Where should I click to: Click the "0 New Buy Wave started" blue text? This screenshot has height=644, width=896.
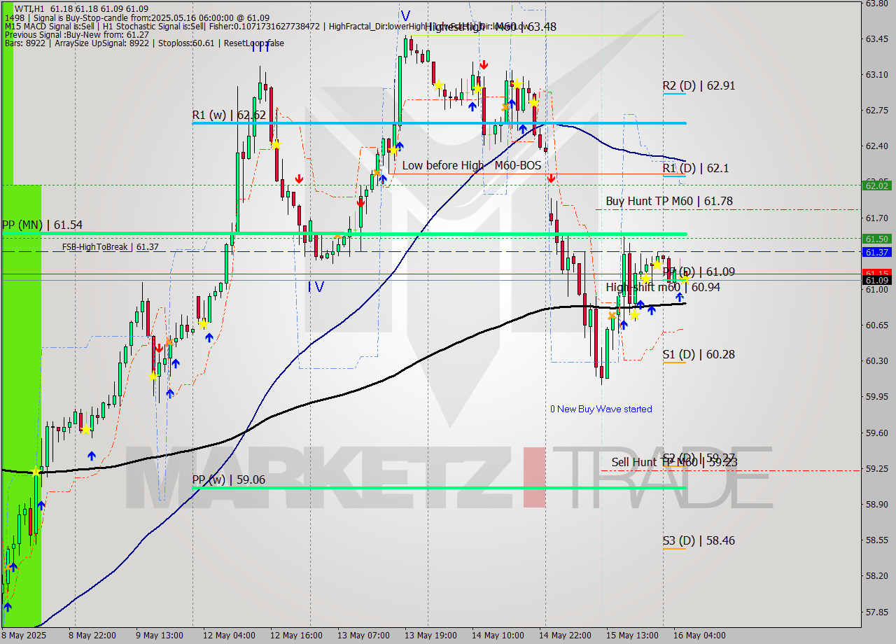tap(601, 409)
